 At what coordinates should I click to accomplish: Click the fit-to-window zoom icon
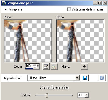coord(46,67)
